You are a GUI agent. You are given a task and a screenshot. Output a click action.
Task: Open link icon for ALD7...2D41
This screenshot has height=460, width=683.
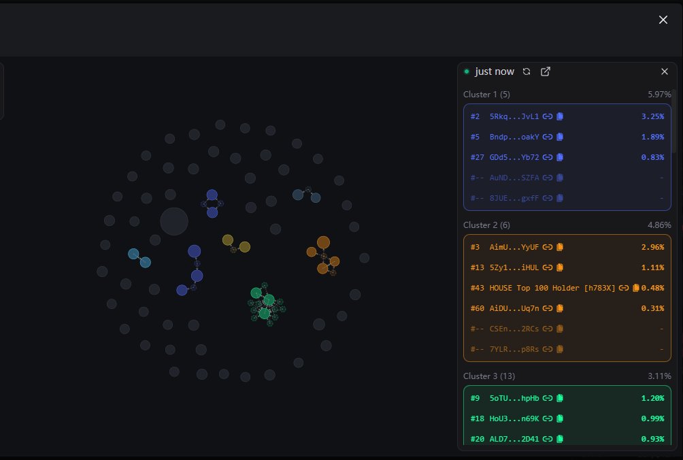(x=548, y=439)
